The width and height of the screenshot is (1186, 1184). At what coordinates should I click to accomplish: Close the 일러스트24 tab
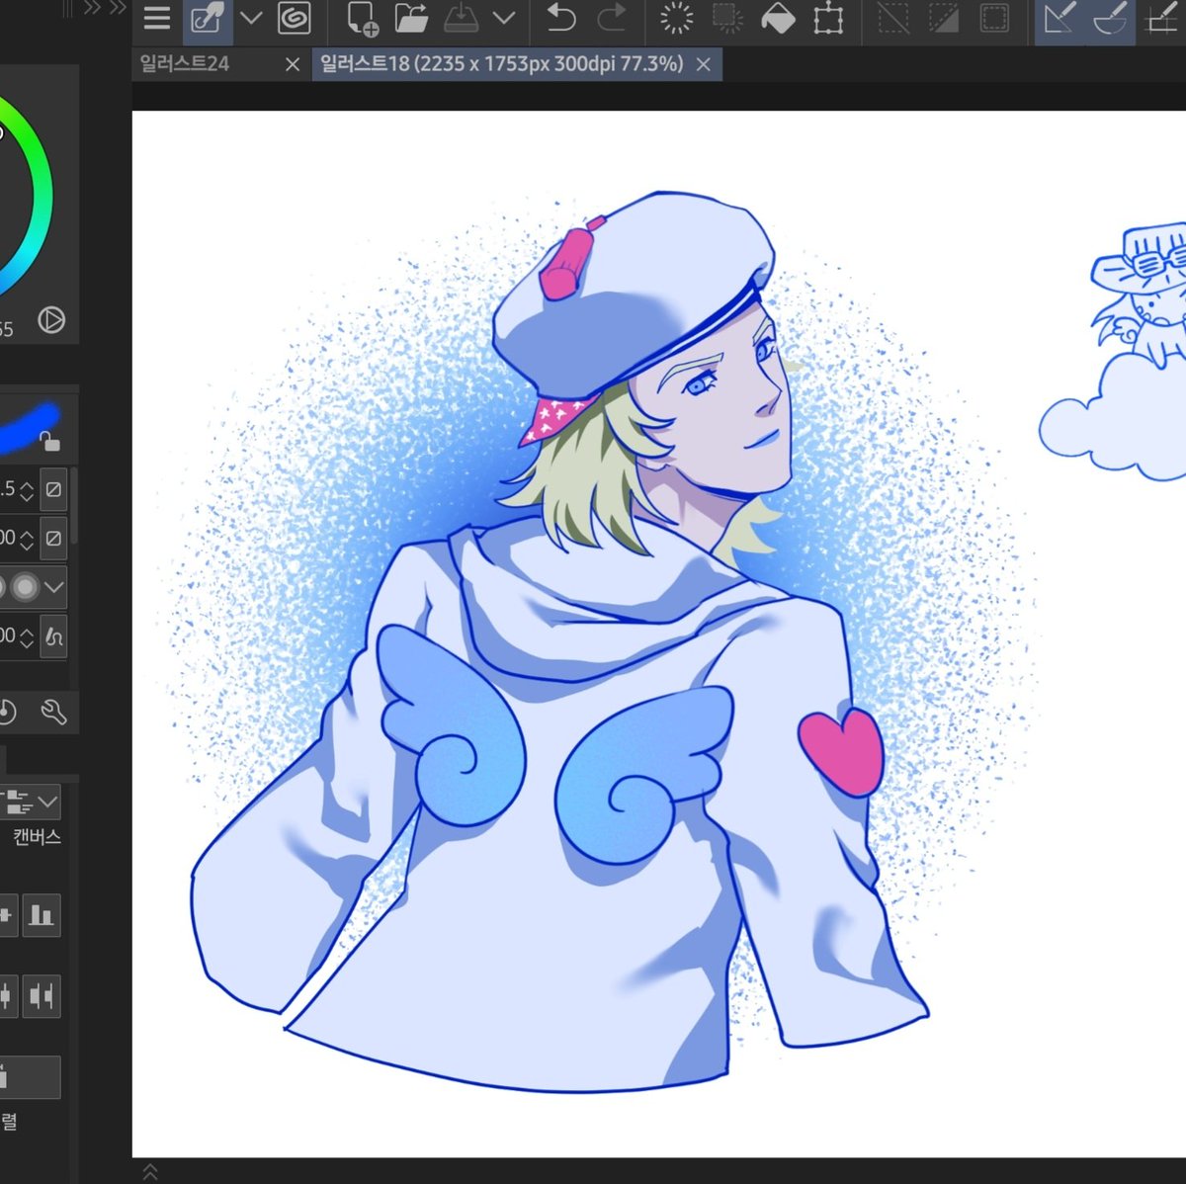click(x=293, y=65)
